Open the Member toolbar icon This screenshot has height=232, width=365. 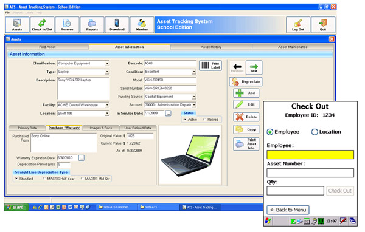142,25
